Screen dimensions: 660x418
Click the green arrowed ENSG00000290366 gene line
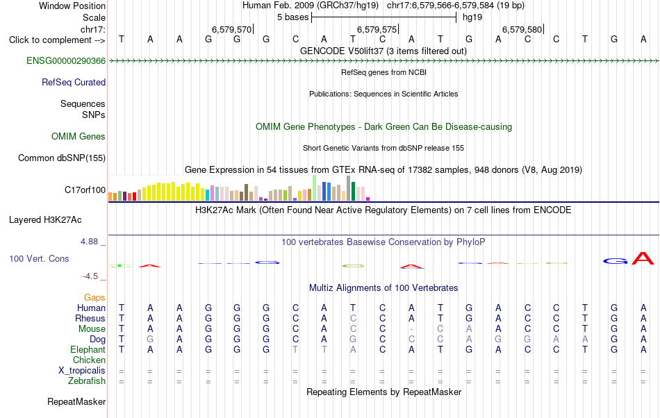pos(383,61)
